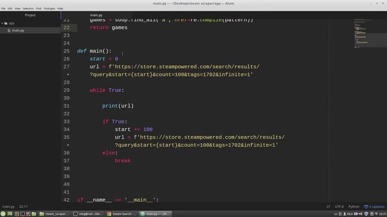Click the system clock
Image resolution: width=387 pixels, height=217 pixels.
[x=383, y=214]
